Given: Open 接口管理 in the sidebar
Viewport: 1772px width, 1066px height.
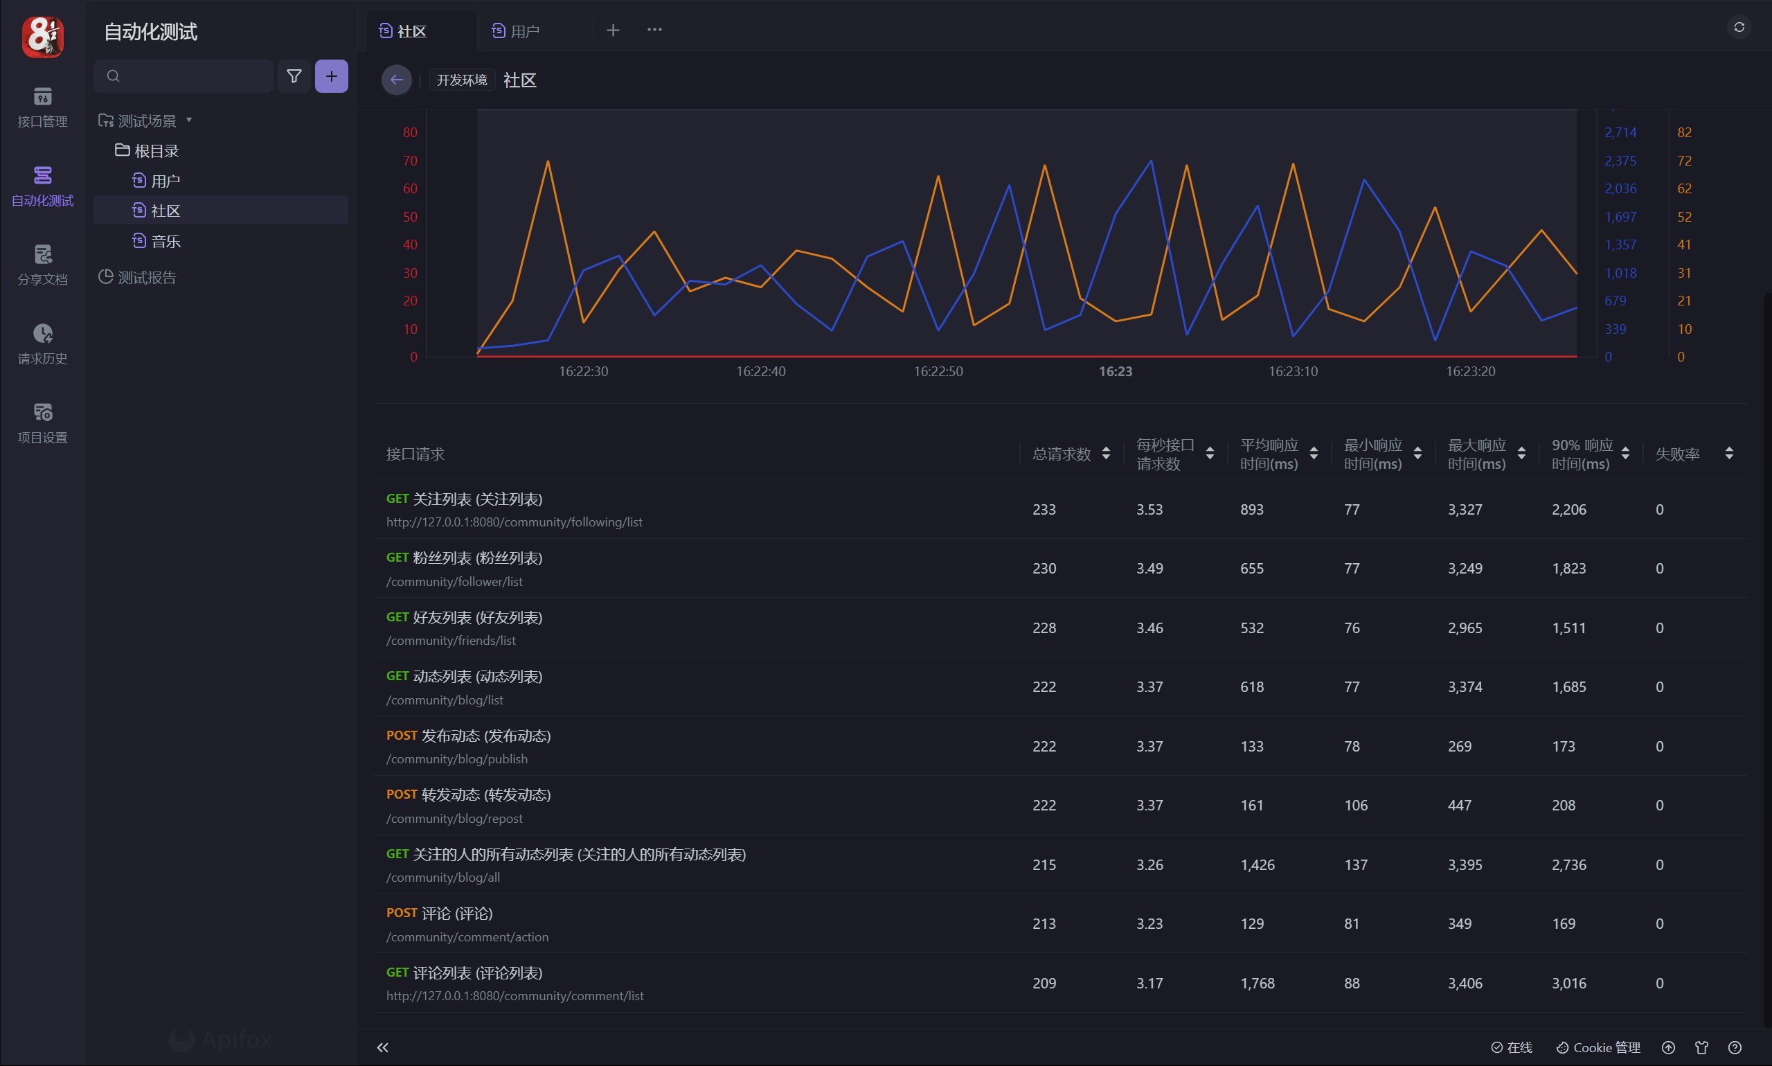Looking at the screenshot, I should 42,107.
